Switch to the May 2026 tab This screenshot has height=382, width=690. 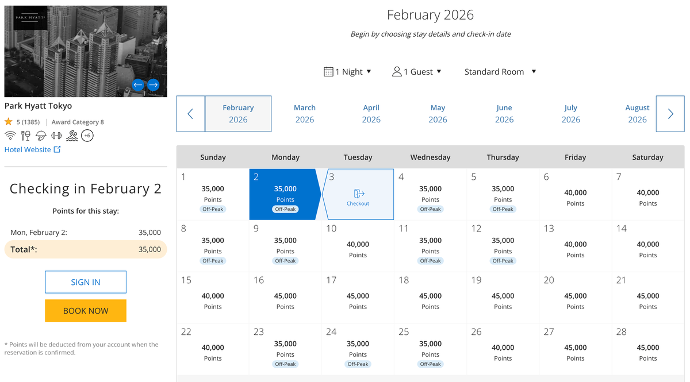tap(438, 114)
